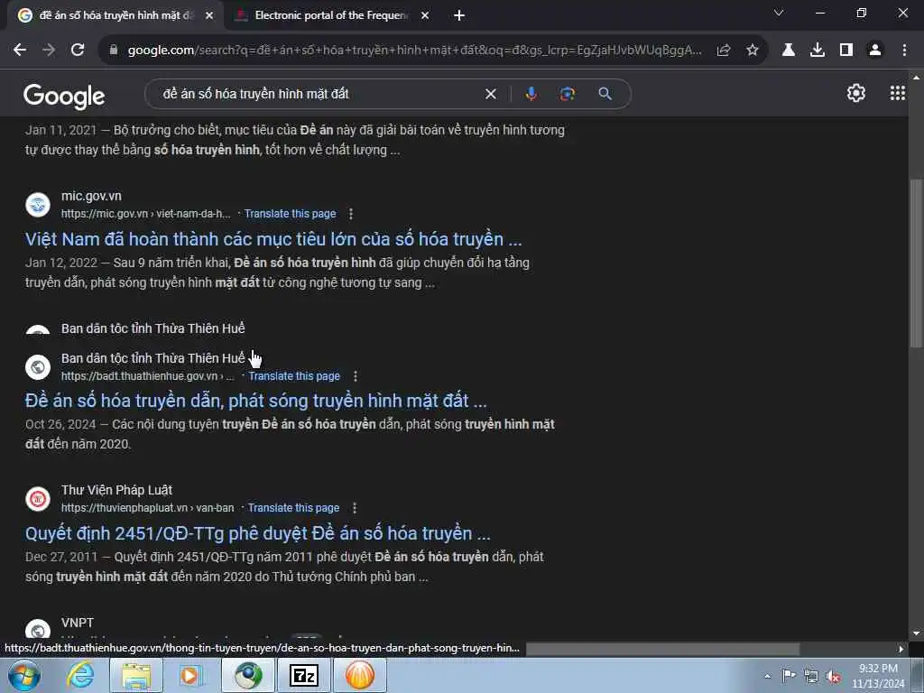
Task: Click the scroll right arrow at bottom
Action: point(901,649)
